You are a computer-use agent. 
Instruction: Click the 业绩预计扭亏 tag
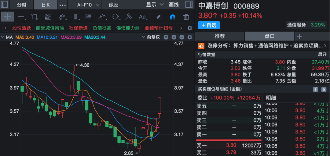(x=159, y=28)
